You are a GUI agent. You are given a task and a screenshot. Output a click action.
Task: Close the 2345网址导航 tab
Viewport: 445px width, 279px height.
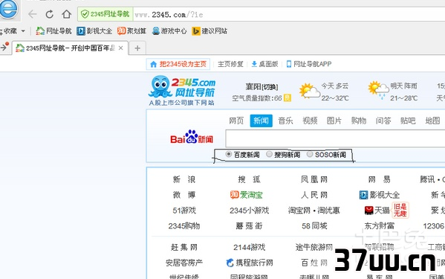coord(120,48)
